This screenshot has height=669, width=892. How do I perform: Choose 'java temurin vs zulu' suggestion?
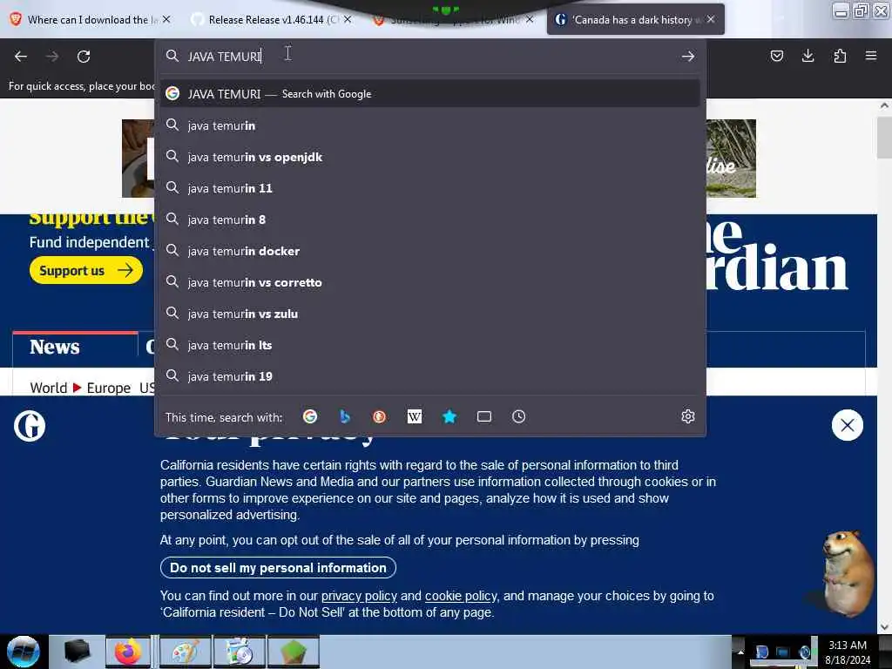click(429, 314)
